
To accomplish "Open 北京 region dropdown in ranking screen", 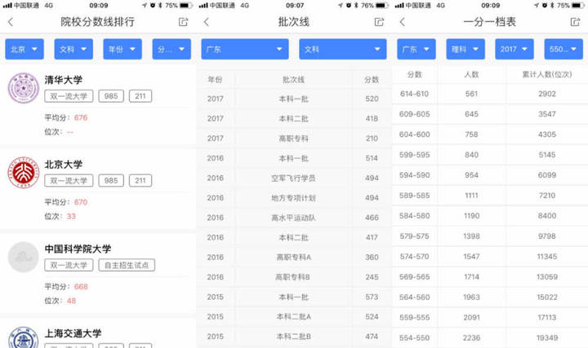I will click(x=24, y=49).
